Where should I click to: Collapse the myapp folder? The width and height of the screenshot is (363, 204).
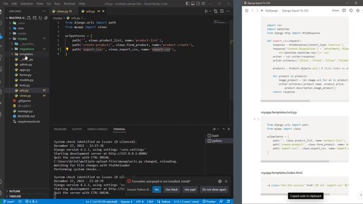(22, 39)
